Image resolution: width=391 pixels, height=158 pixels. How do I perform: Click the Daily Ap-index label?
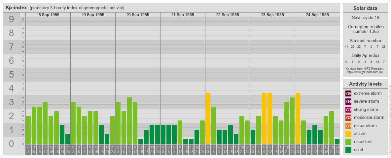tap(365, 55)
